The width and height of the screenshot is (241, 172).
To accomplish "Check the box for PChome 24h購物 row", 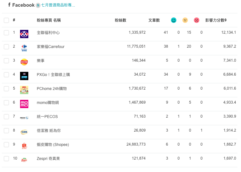I will 6,89.
